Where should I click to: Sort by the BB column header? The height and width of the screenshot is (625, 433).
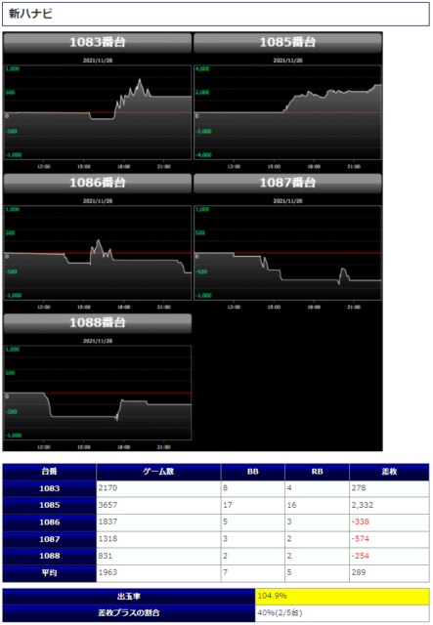pyautogui.click(x=253, y=472)
